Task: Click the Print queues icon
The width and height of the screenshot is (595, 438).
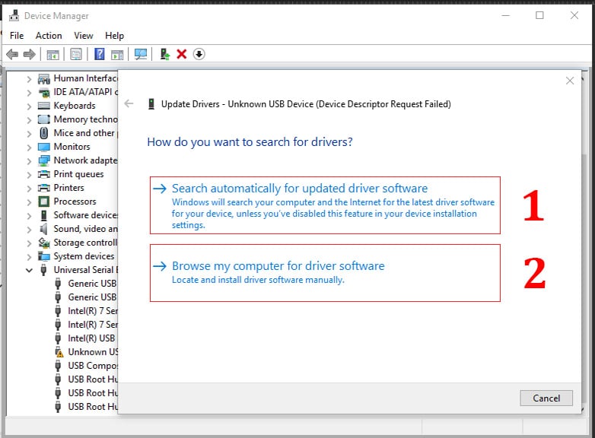Action: [x=44, y=174]
